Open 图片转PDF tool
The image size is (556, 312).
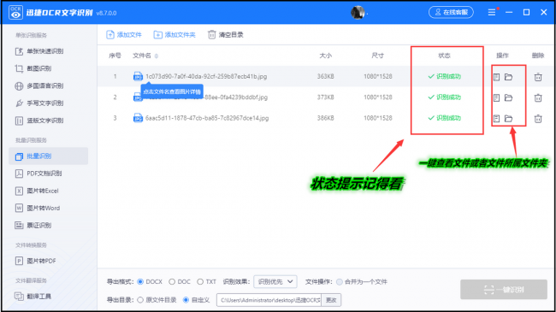(35, 261)
